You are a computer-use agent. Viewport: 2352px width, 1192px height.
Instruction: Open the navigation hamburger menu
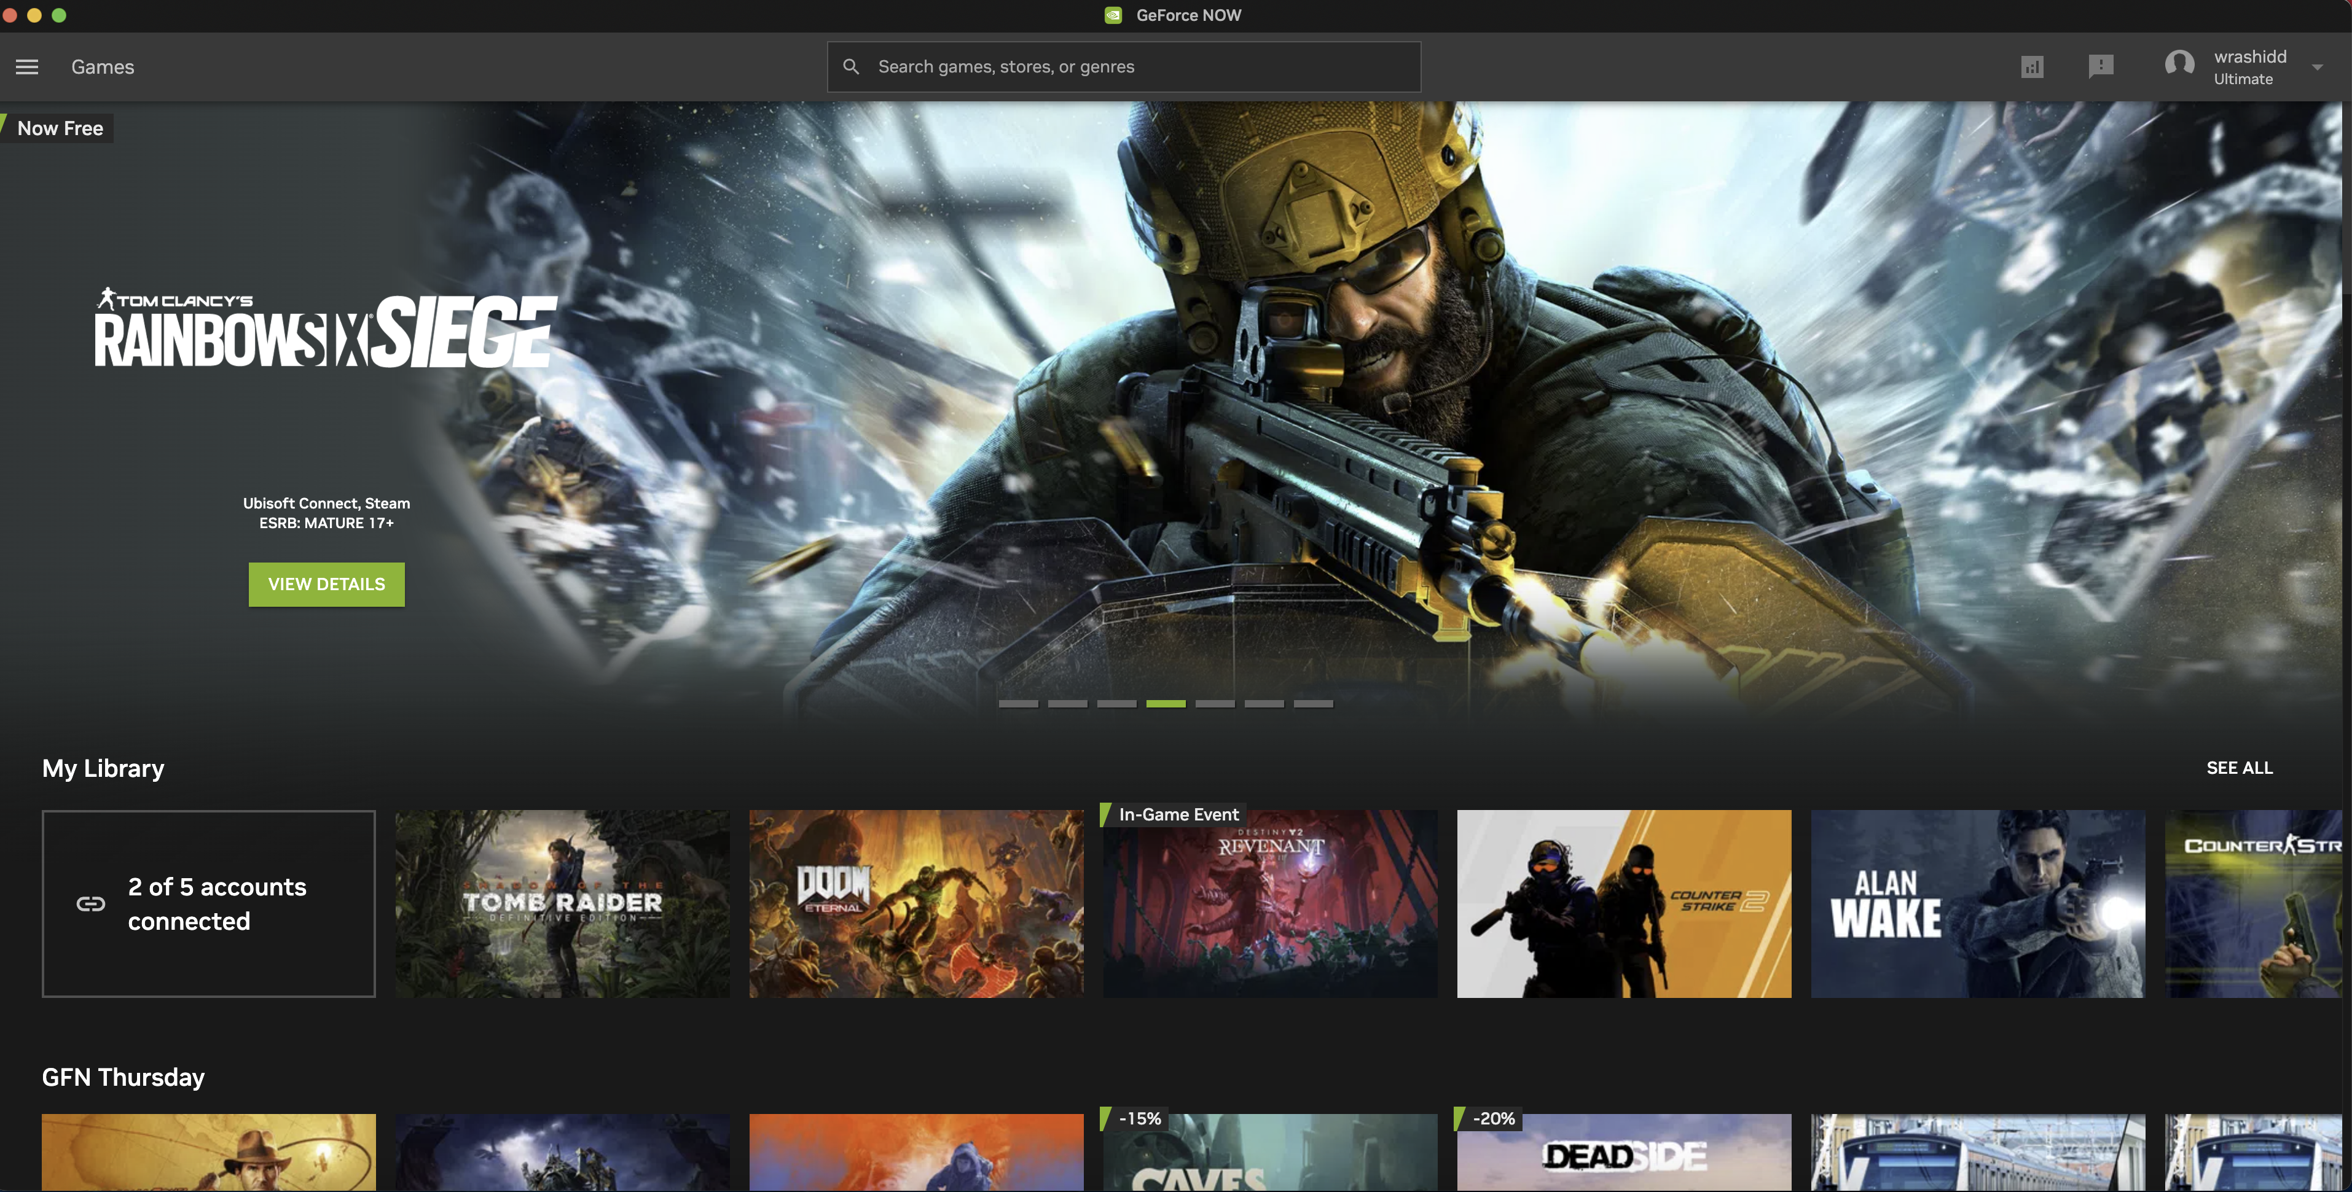coord(26,66)
